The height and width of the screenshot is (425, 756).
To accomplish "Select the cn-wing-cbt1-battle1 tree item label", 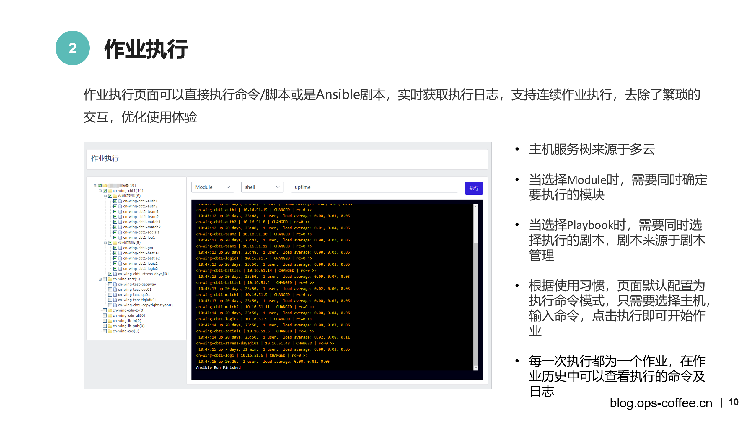I will 141,253.
